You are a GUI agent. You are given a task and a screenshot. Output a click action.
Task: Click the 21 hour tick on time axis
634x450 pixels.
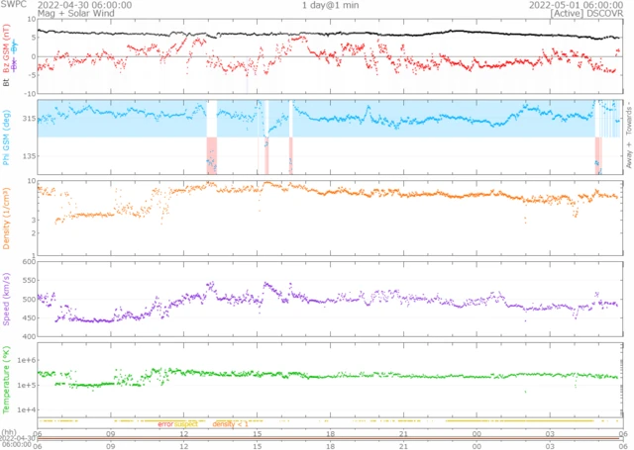tap(404, 433)
